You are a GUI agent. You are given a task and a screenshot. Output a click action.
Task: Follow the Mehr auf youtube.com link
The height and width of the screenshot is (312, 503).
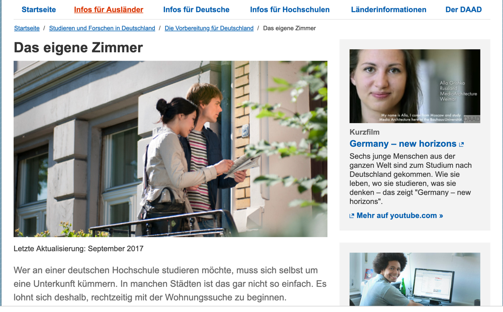pos(399,216)
